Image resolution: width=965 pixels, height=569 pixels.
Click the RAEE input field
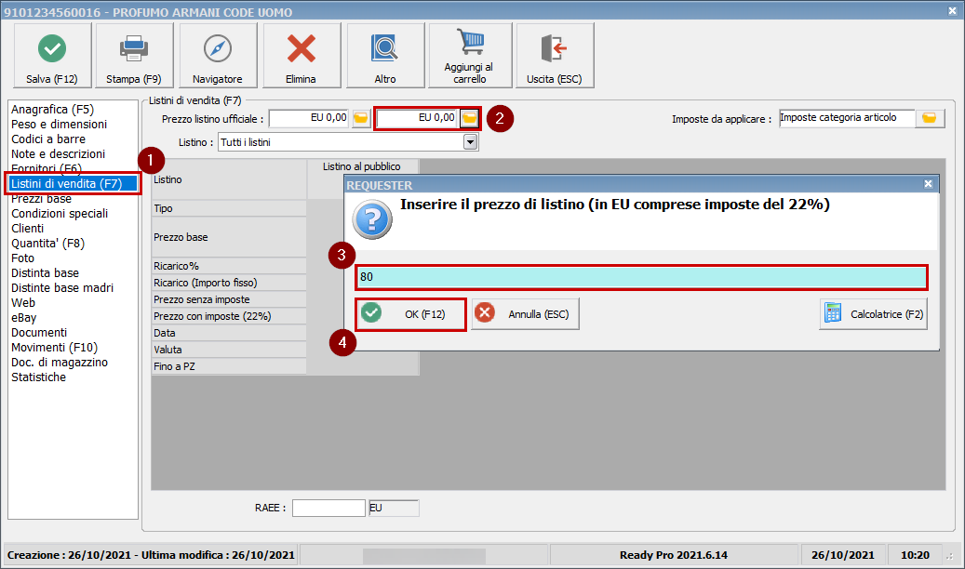pyautogui.click(x=328, y=508)
